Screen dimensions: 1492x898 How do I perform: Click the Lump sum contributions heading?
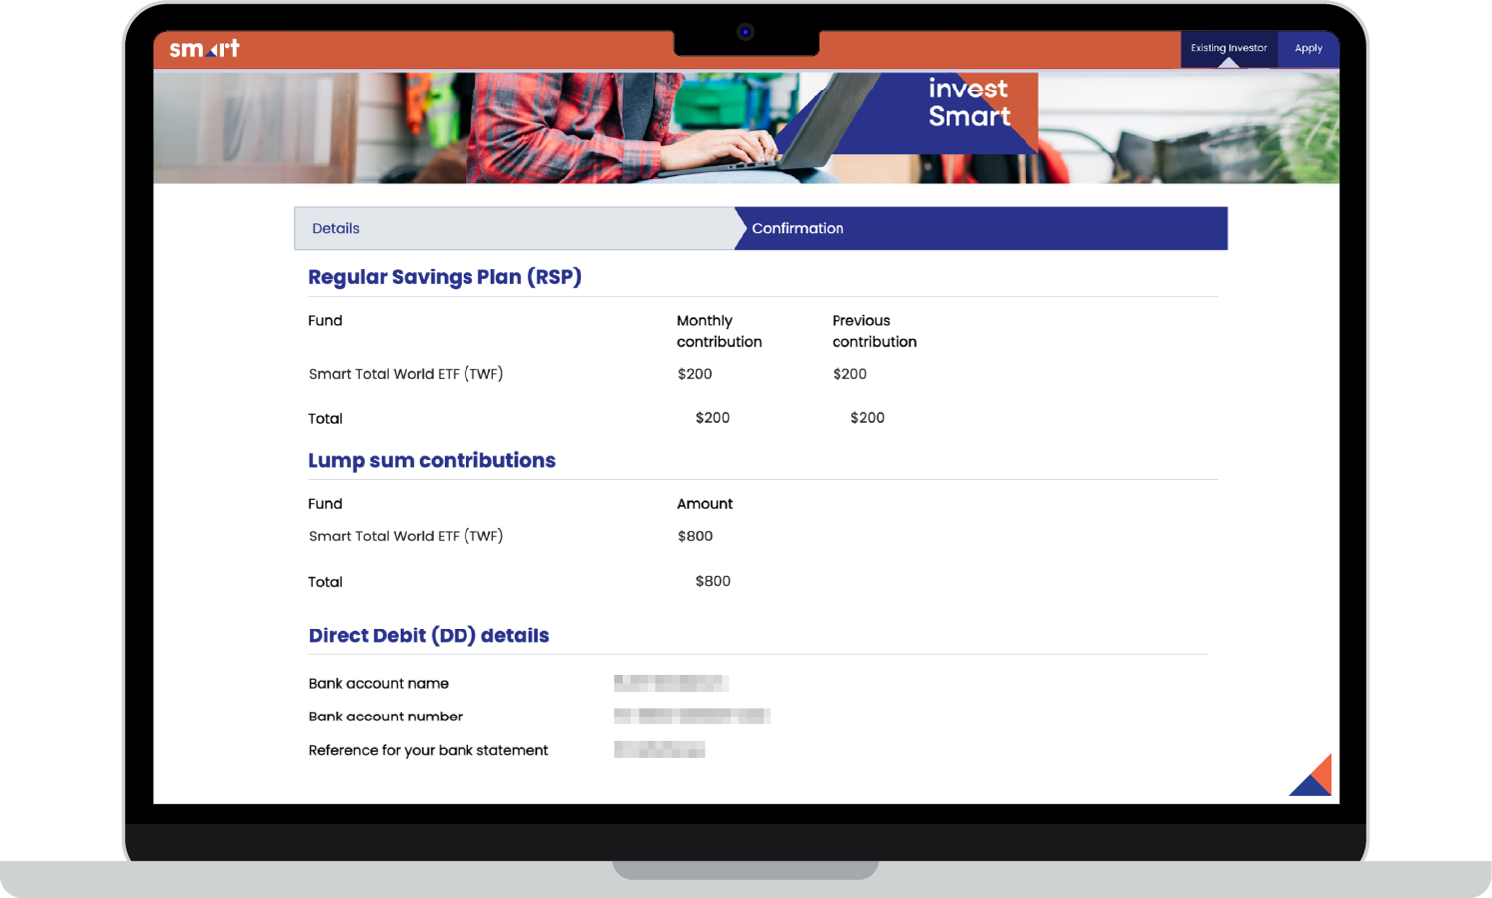point(432,460)
